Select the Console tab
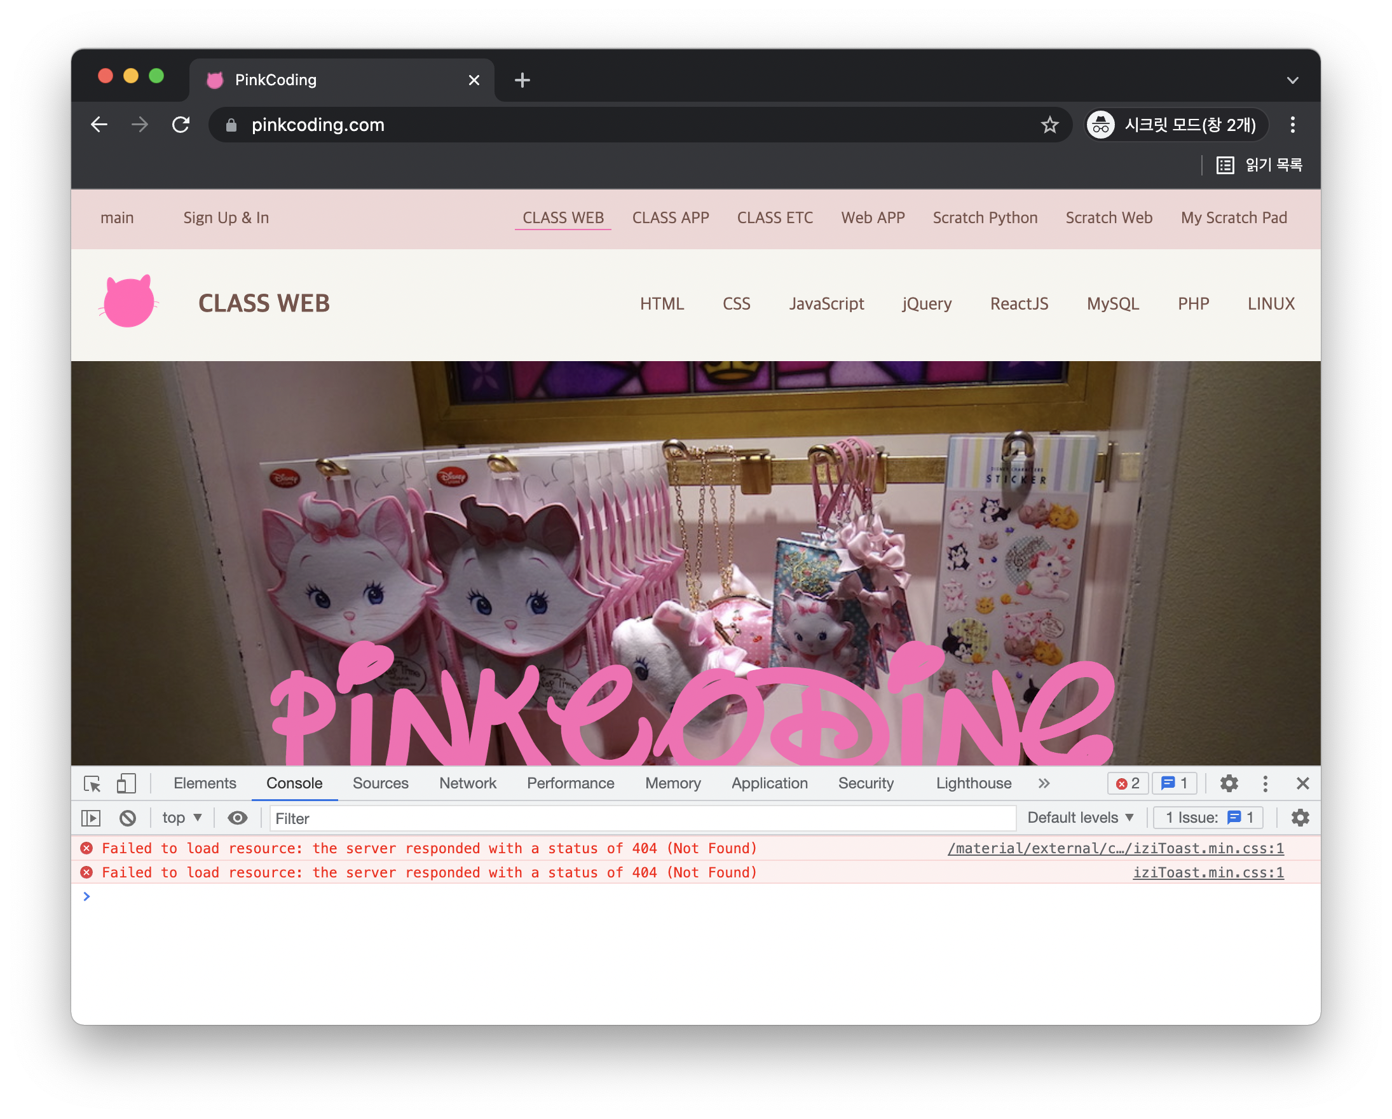Image resolution: width=1392 pixels, height=1119 pixels. point(294,783)
